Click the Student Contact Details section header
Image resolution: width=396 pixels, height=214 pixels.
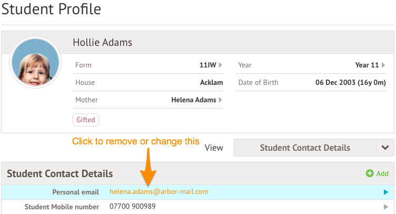(x=60, y=173)
